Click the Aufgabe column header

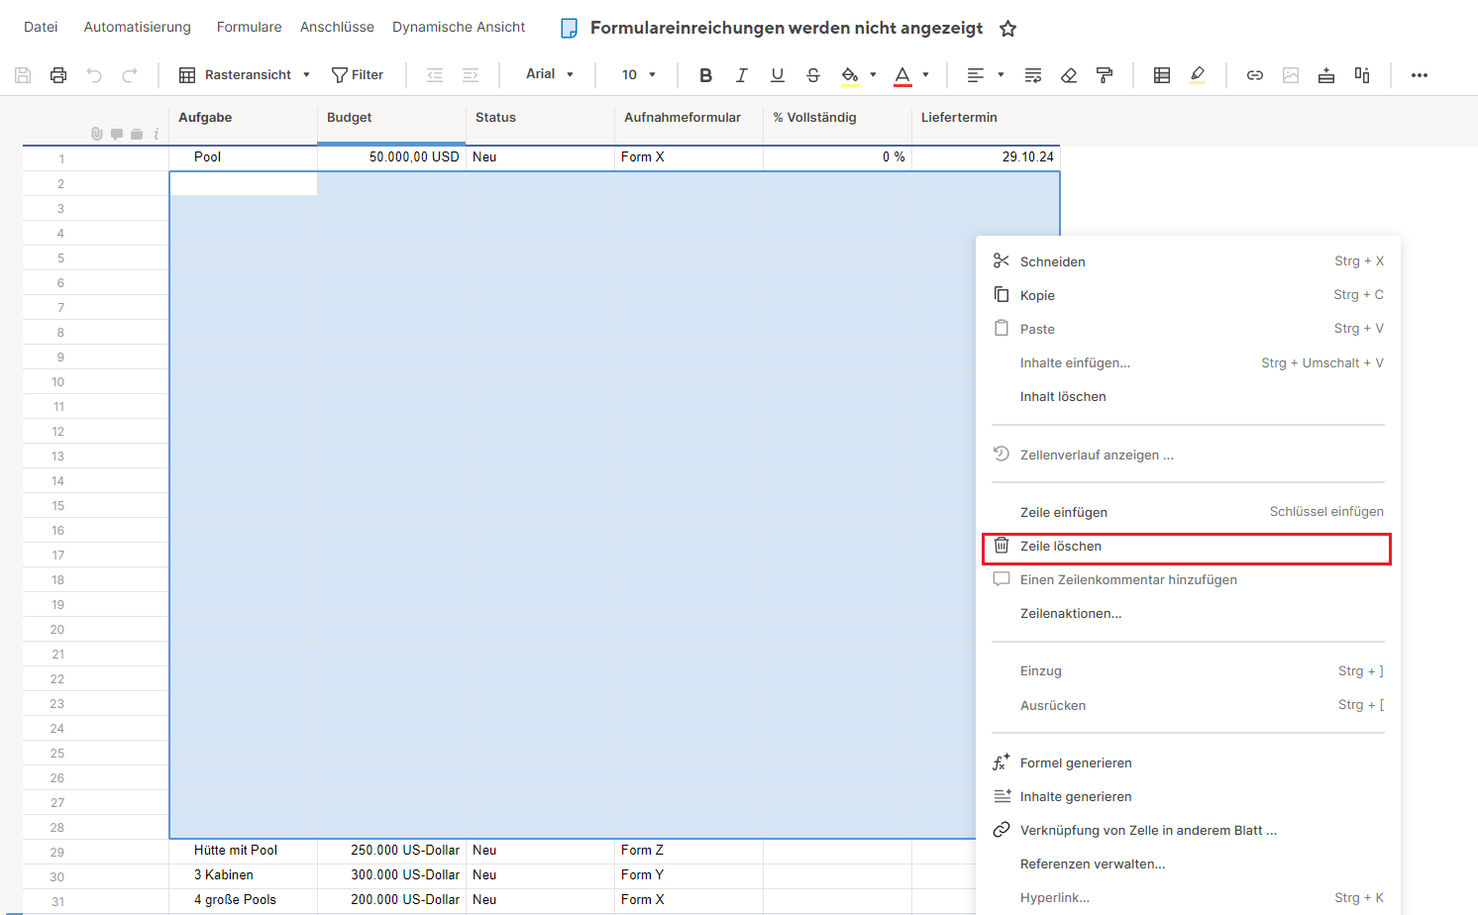(243, 121)
